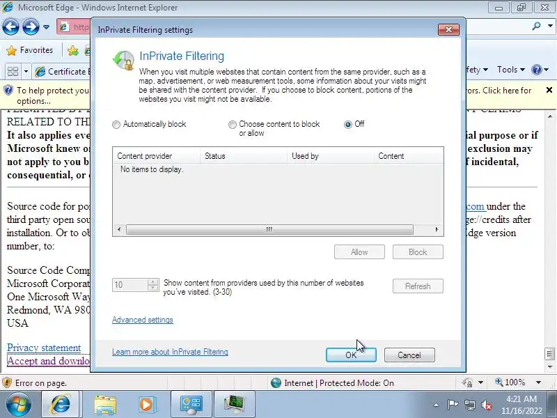Click the Action Center flag icon
Viewport: 557px width, 418px height.
[x=453, y=405]
